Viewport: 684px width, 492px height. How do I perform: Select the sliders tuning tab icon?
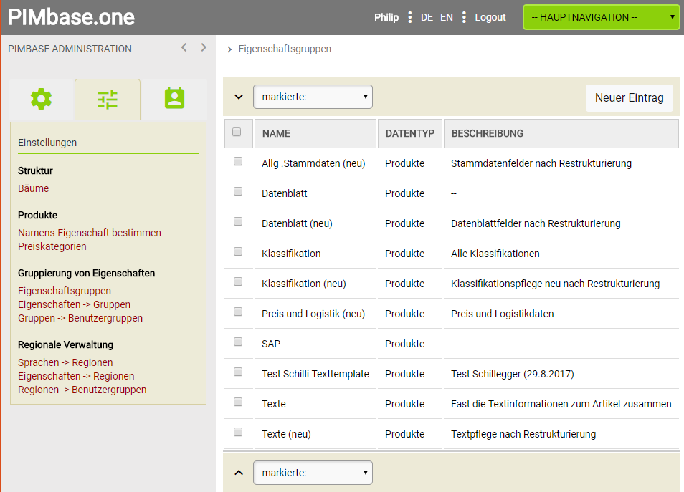108,99
